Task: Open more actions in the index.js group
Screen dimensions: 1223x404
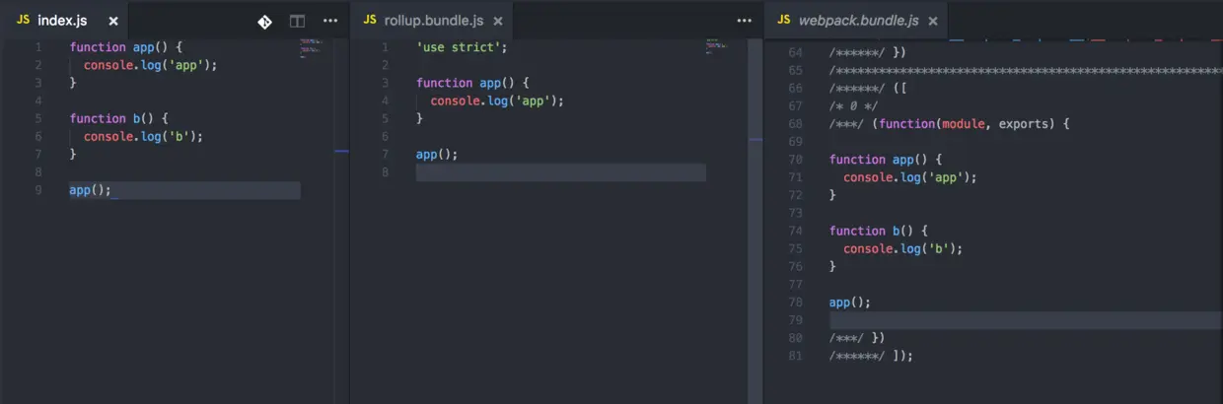Action: [330, 21]
